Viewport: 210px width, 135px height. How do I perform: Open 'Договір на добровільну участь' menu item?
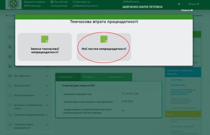85,4
